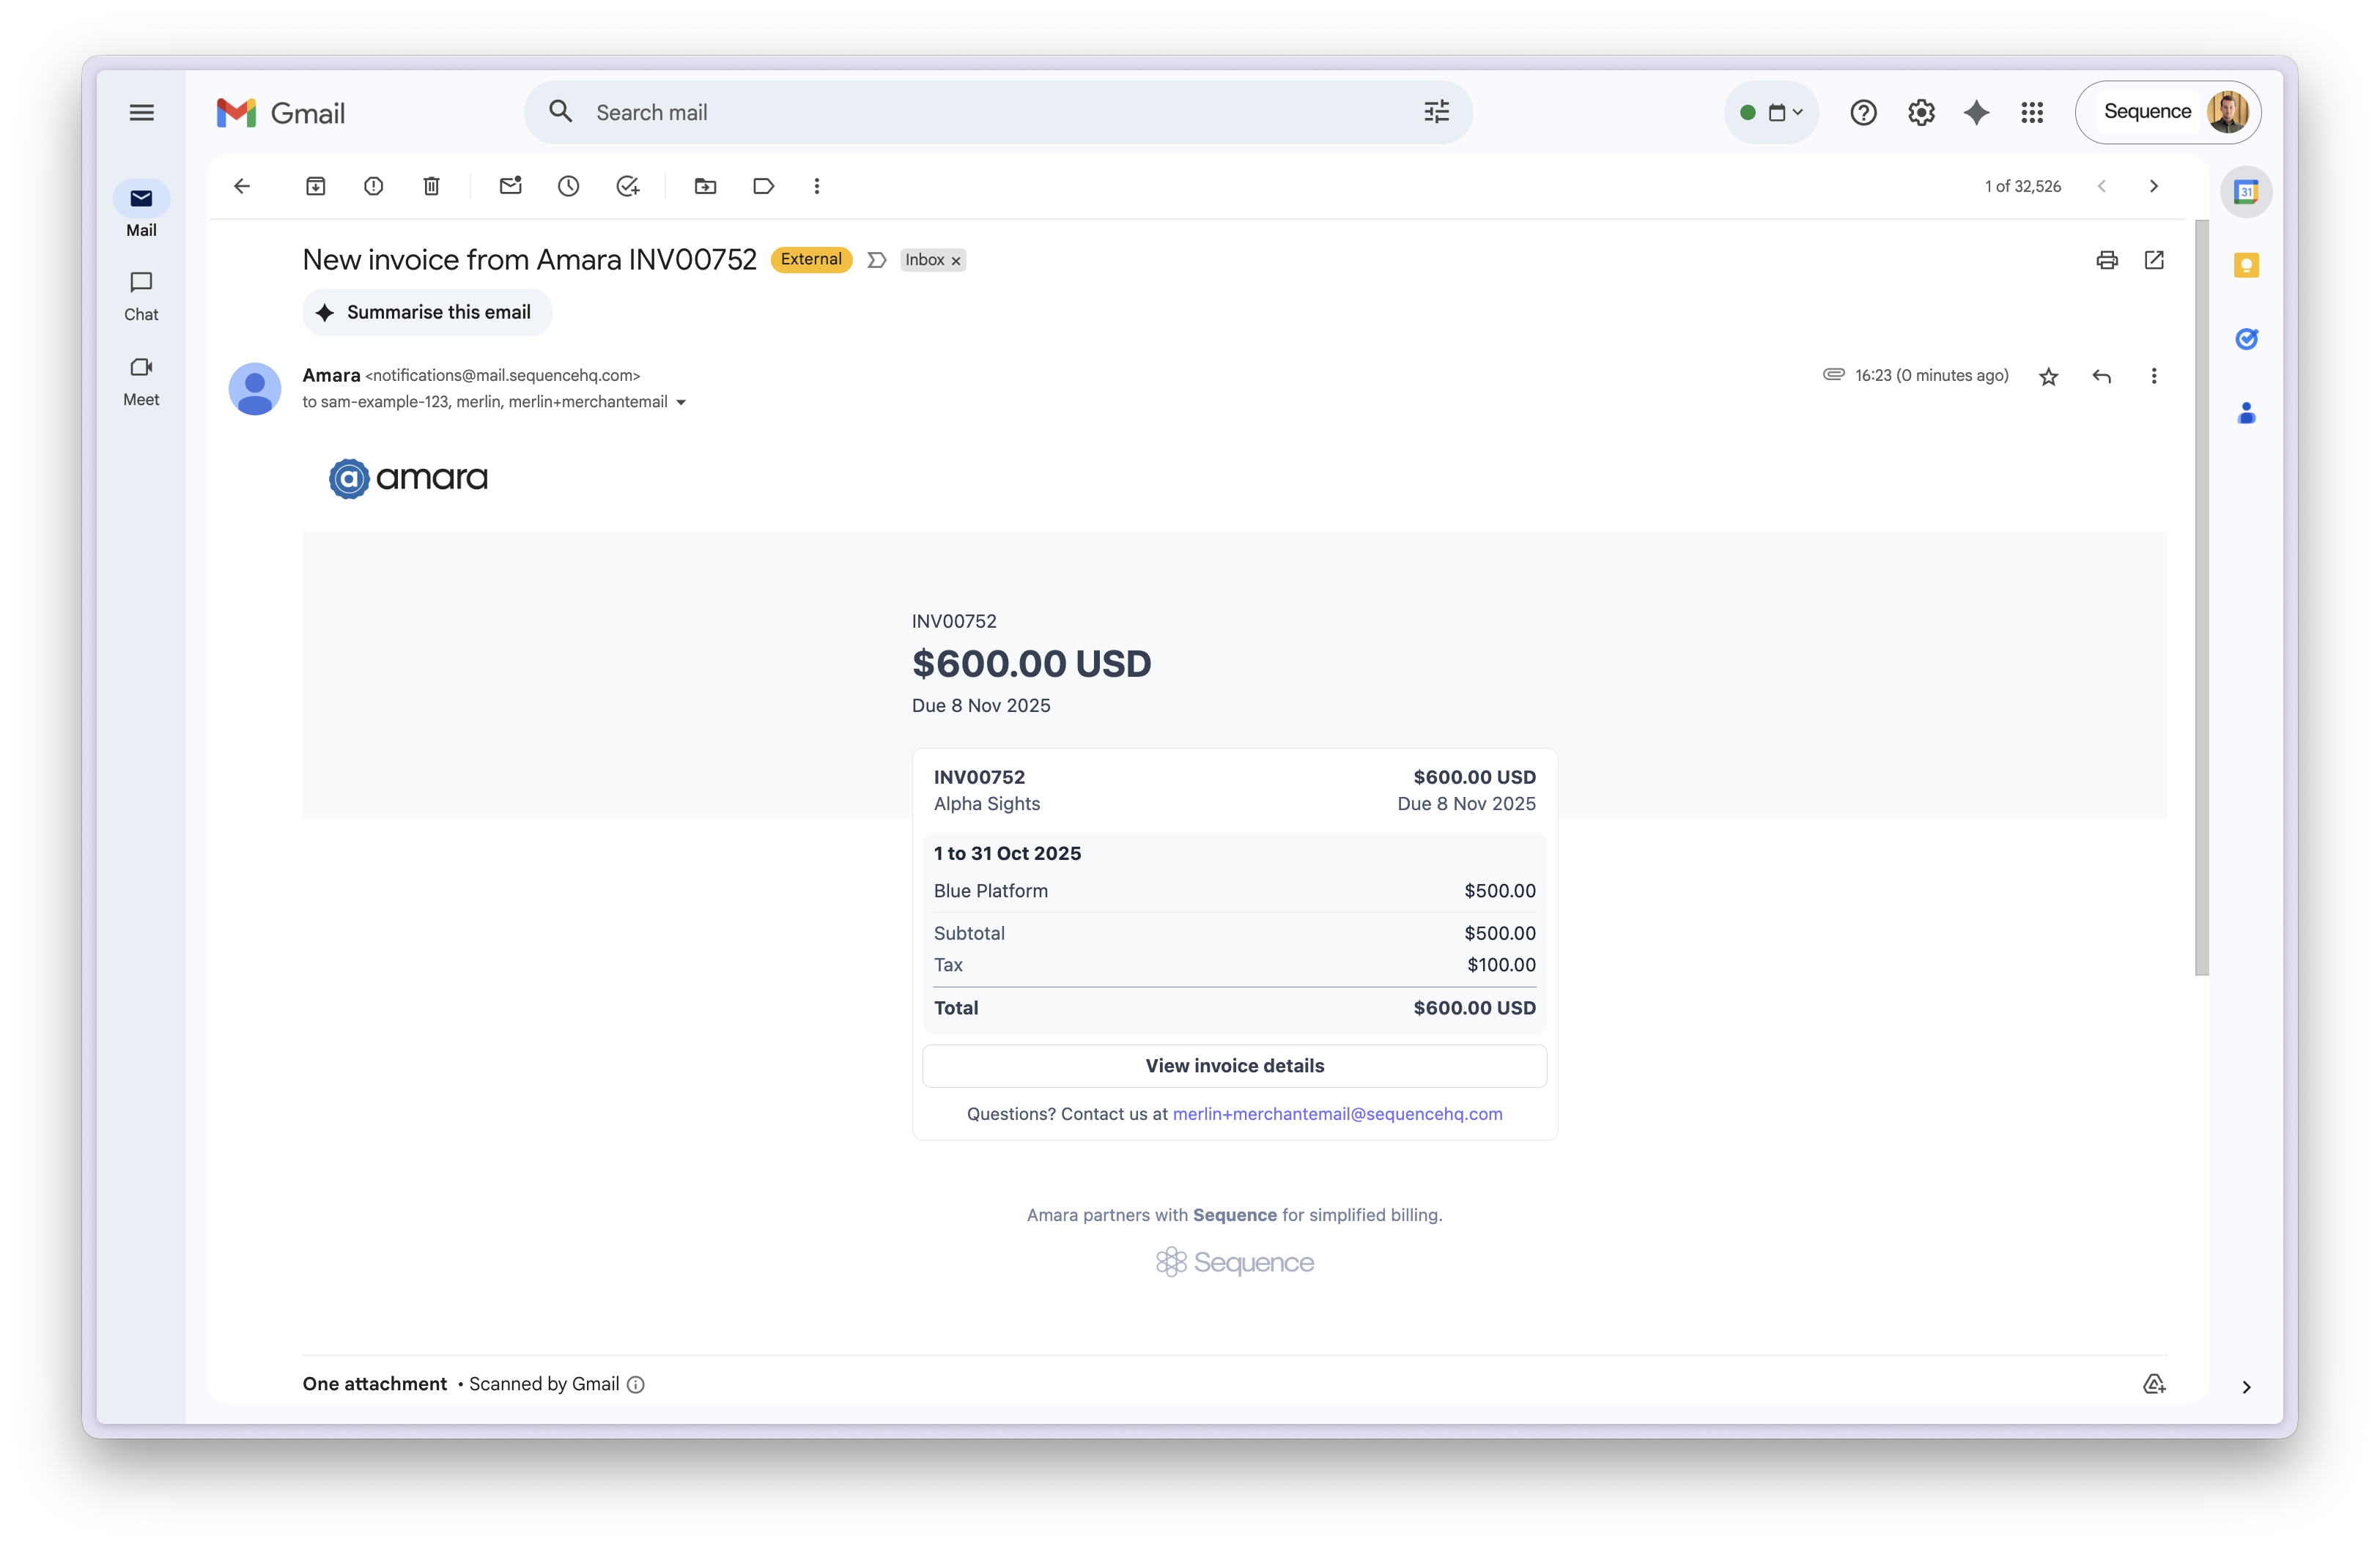Open Google Keep side panel
Screen dimensions: 2380x1547
[2246, 266]
